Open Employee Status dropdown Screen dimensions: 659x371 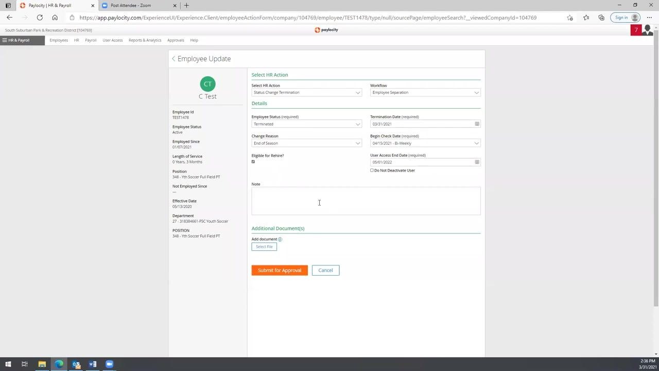[307, 124]
